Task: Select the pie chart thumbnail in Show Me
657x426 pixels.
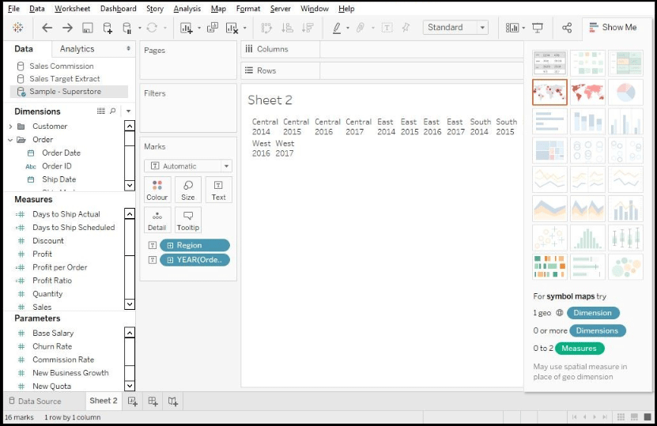Action: point(625,92)
